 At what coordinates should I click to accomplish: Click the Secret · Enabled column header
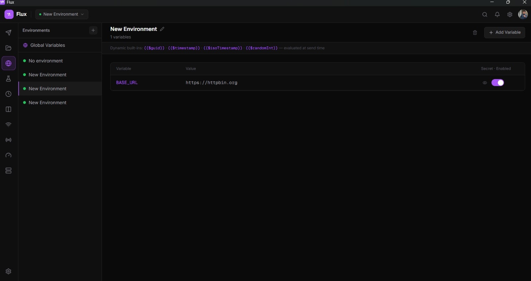tap(496, 69)
